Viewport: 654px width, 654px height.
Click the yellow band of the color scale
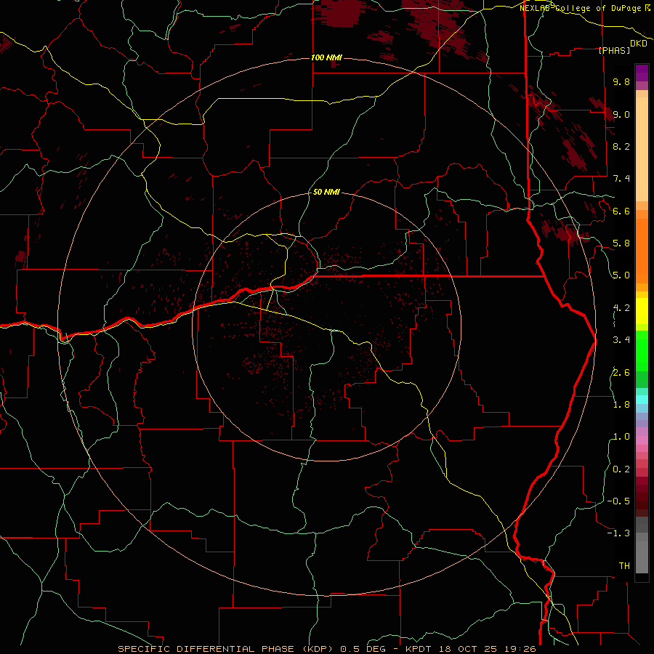pos(642,311)
